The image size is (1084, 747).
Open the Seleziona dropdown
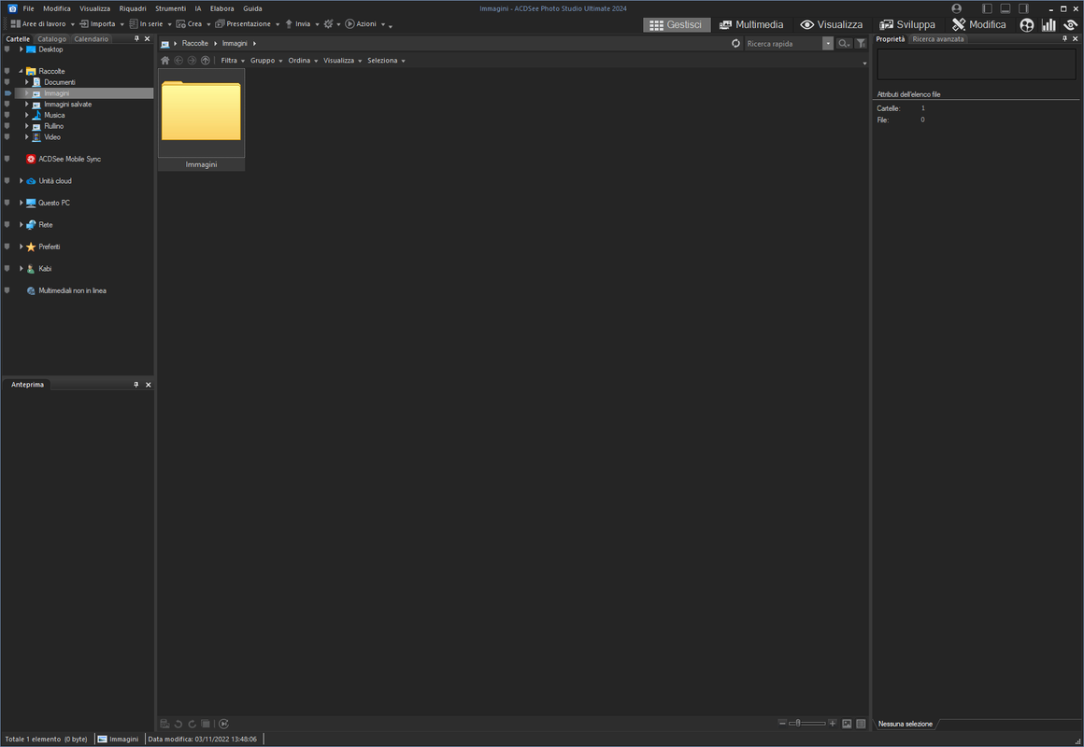(x=386, y=61)
